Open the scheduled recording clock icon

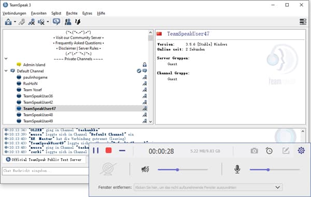point(269,151)
